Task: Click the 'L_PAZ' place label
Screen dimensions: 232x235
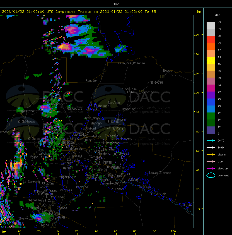Action: 188,205
